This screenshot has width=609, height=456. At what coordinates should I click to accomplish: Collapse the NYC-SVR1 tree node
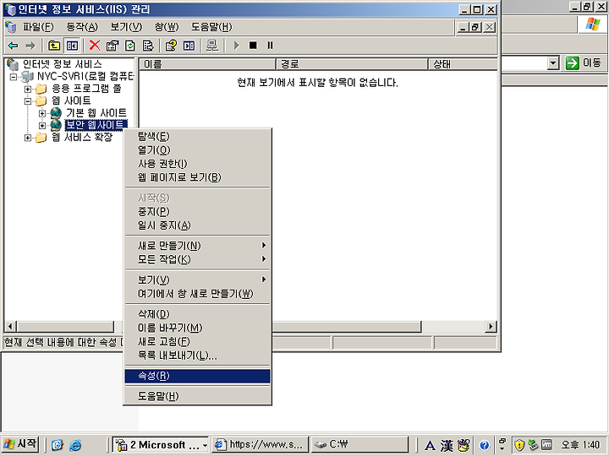pos(14,77)
